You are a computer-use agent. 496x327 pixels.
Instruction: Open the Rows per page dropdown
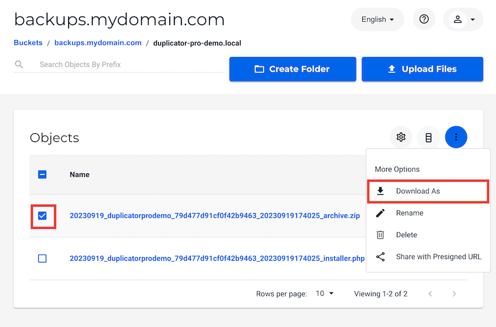pyautogui.click(x=325, y=294)
